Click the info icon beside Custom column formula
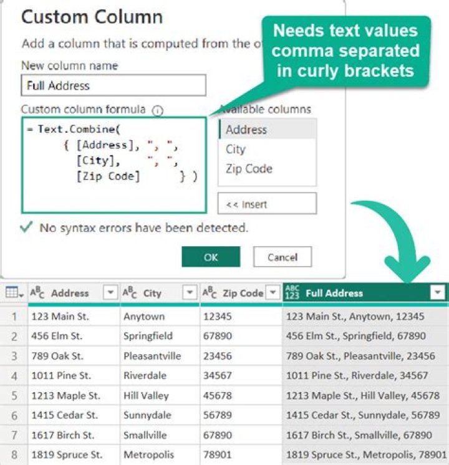Image resolution: width=449 pixels, height=465 pixels. coord(157,110)
